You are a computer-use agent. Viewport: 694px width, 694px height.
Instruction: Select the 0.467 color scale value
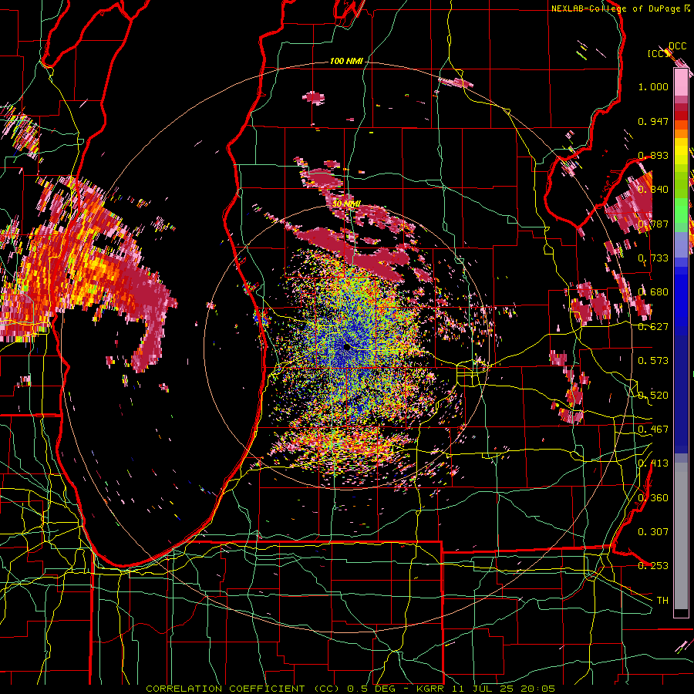tap(653, 430)
